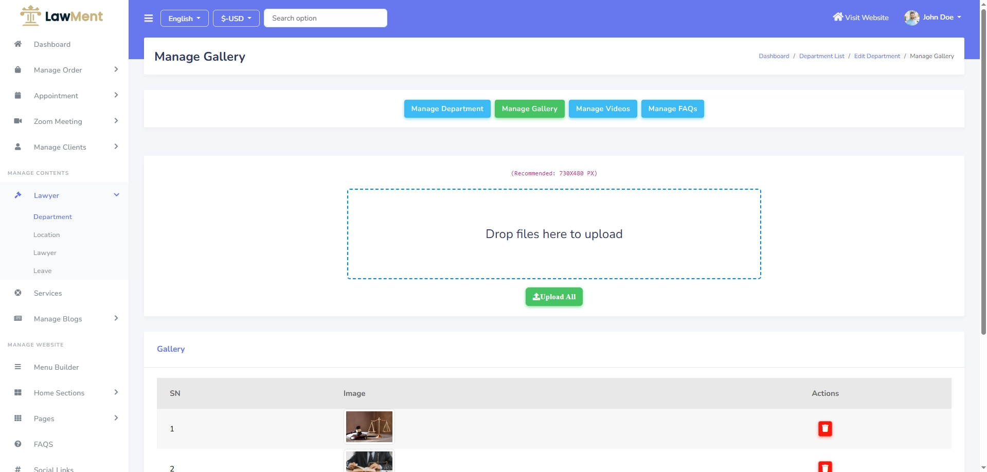Viewport: 987px width, 472px height.
Task: Collapse the Lawyer submenu chevron
Action: pyautogui.click(x=116, y=195)
